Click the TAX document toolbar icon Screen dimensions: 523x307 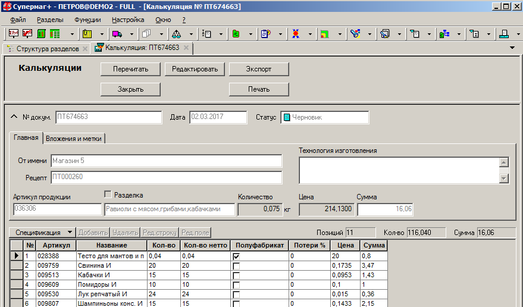(x=206, y=34)
